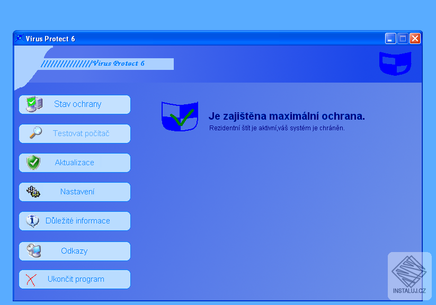This screenshot has height=305, width=436.
Task: Click the computer shield icon on Stav ochrany
Action: (x=34, y=104)
